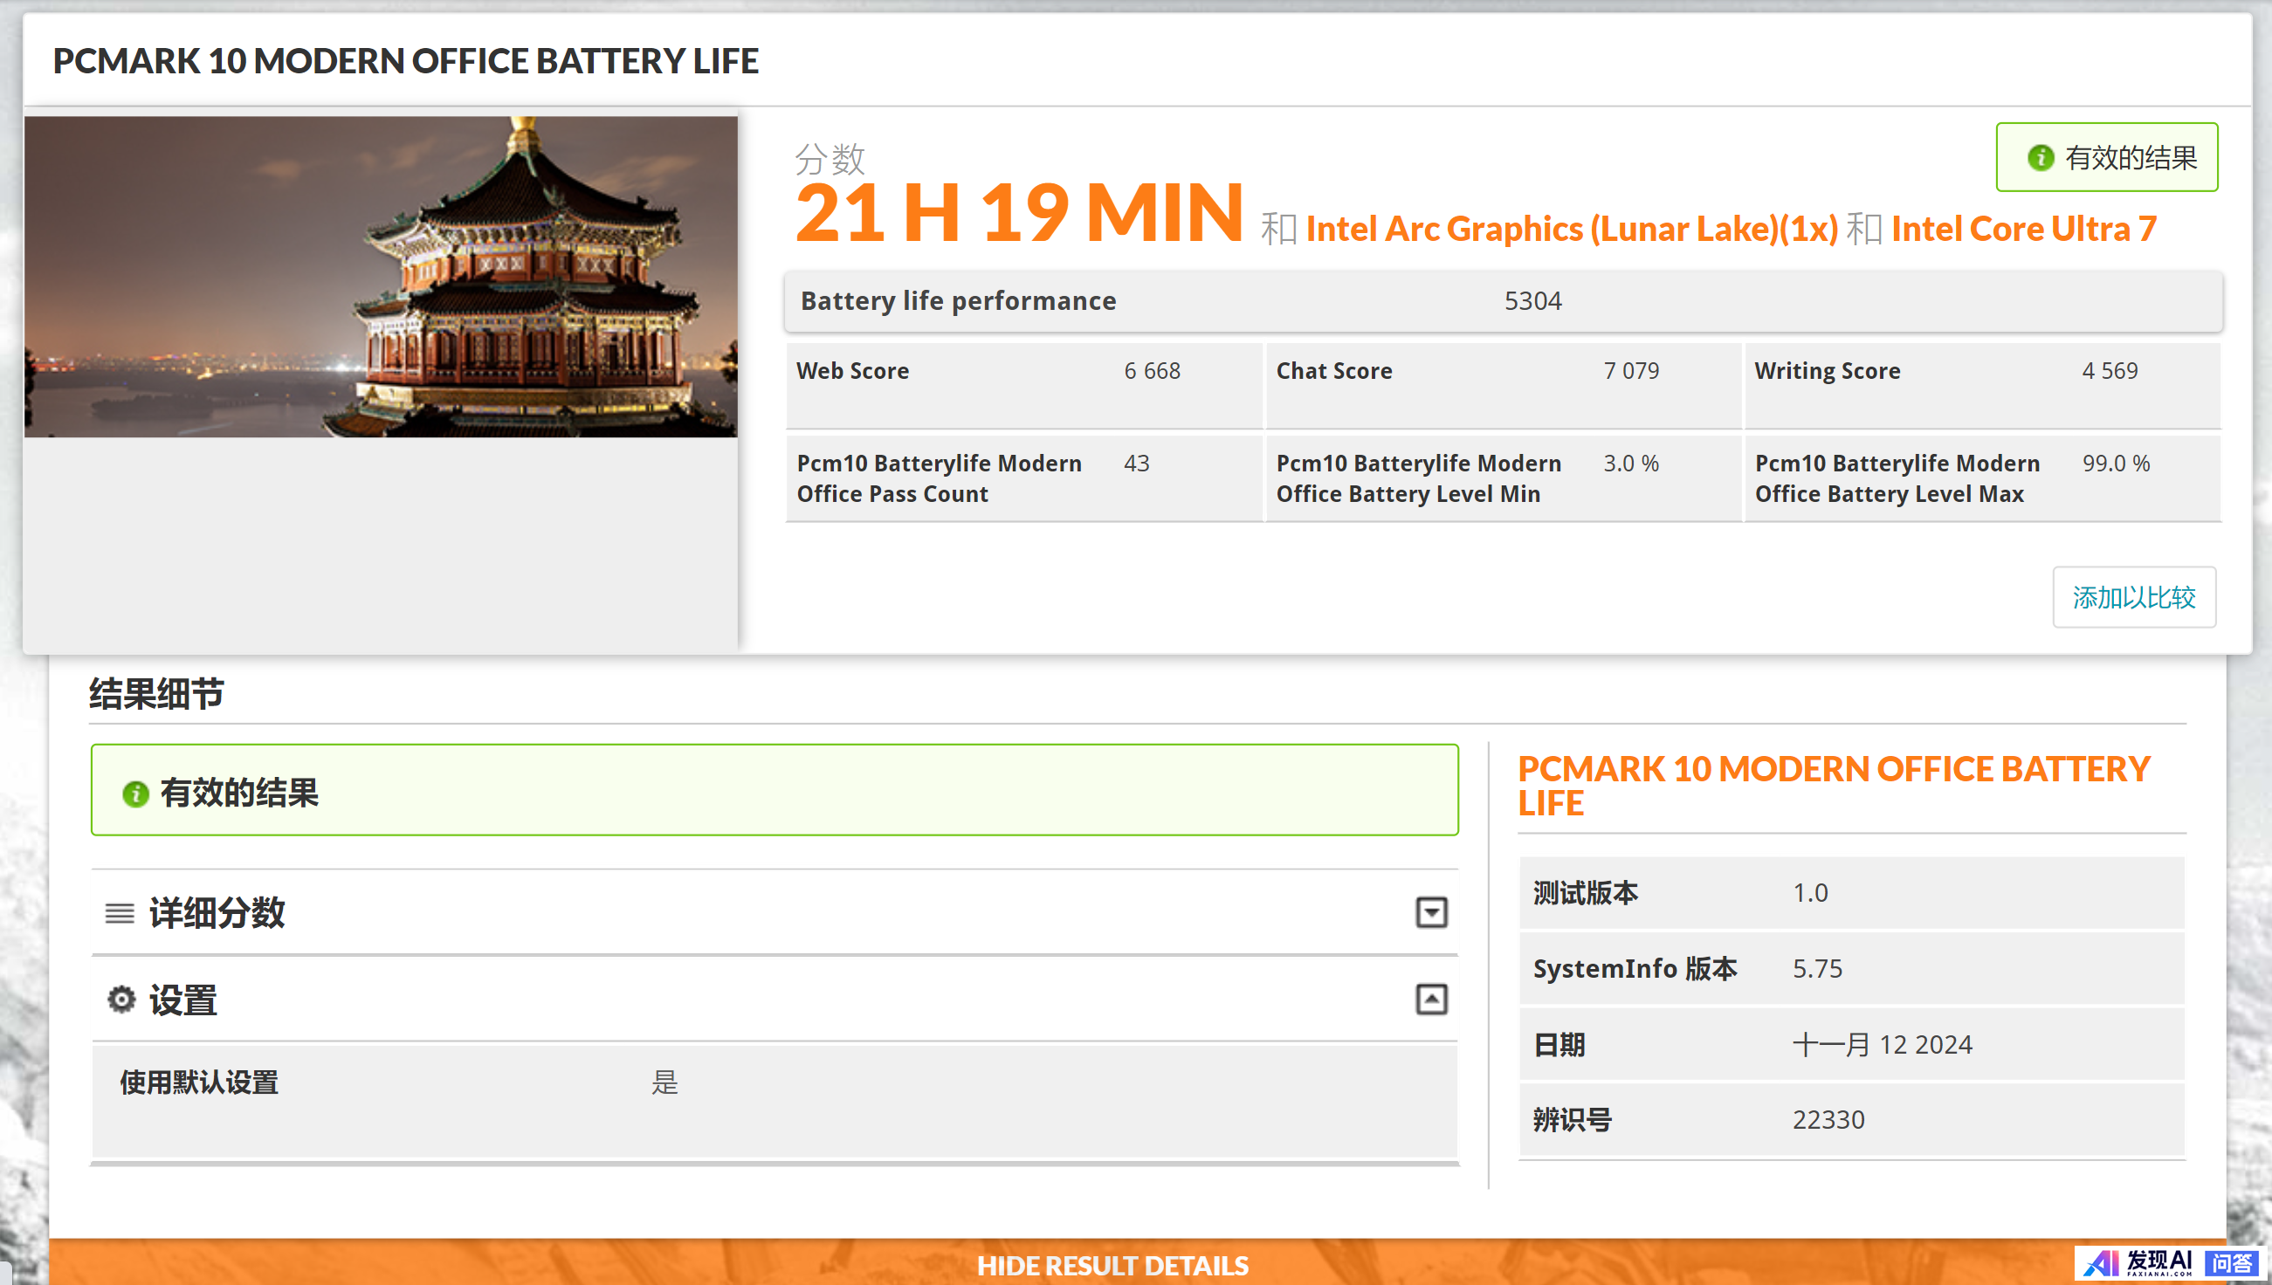Click the SystemInfo 版本 label
This screenshot has height=1285, width=2272.
pyautogui.click(x=1635, y=969)
